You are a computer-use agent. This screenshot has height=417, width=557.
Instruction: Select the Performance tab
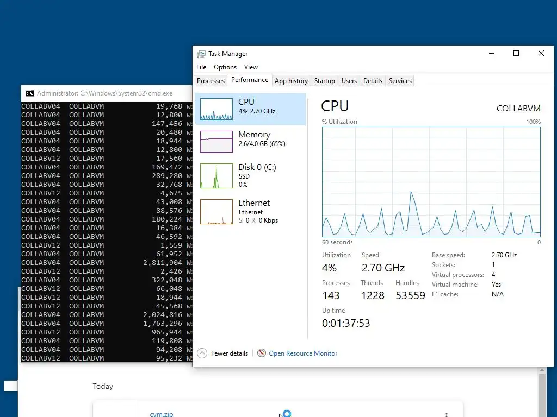pos(249,80)
